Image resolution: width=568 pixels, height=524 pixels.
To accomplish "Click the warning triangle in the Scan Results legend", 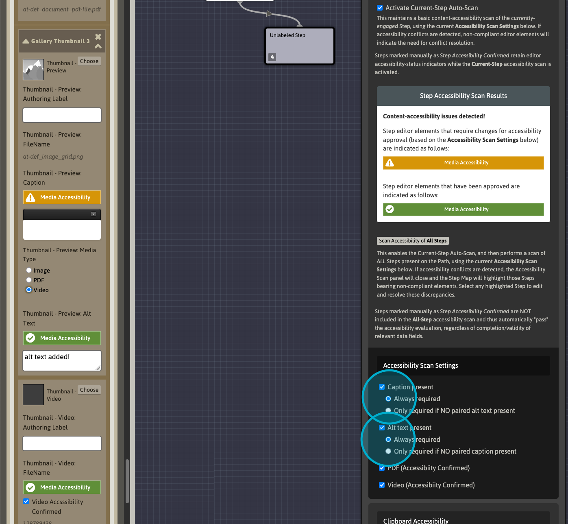I will 390,163.
